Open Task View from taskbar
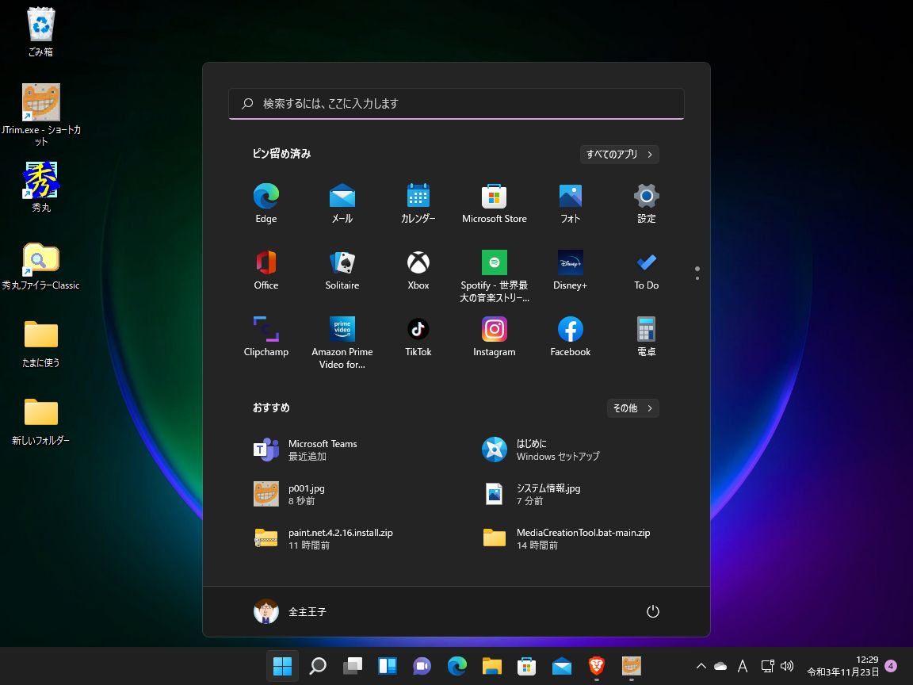This screenshot has height=685, width=913. point(352,666)
